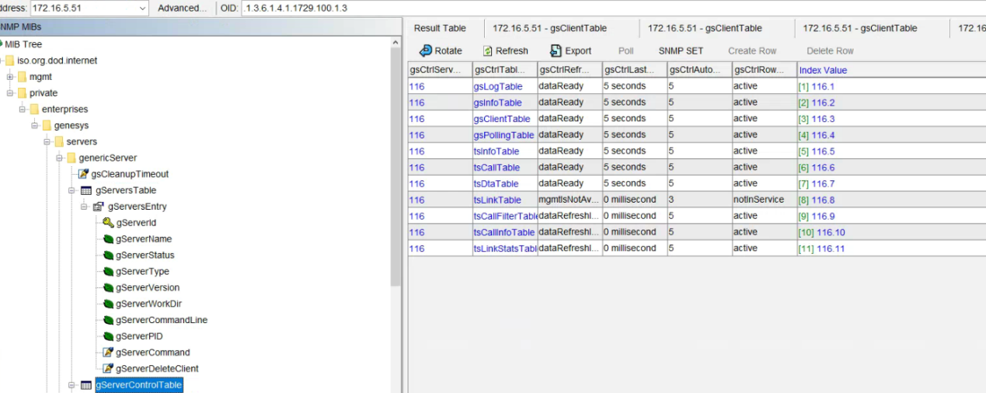Select the gServerId key icon node
The height and width of the screenshot is (393, 986).
pos(109,223)
